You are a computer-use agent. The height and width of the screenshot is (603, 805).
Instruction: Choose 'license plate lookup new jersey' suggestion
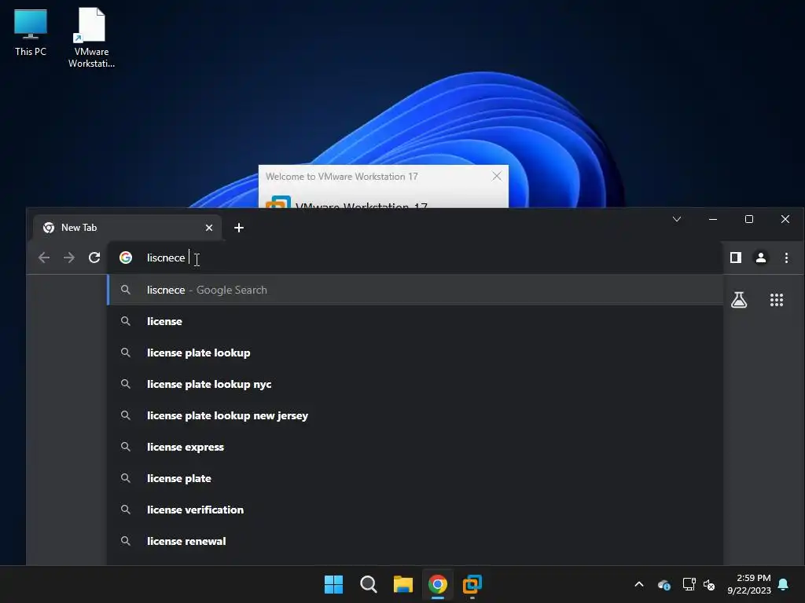[x=415, y=415]
